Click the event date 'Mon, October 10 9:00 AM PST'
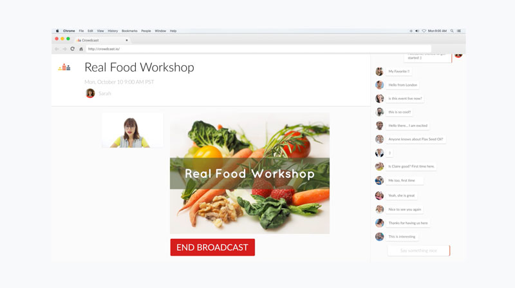Viewport: 515px width, 288px height. pos(119,82)
